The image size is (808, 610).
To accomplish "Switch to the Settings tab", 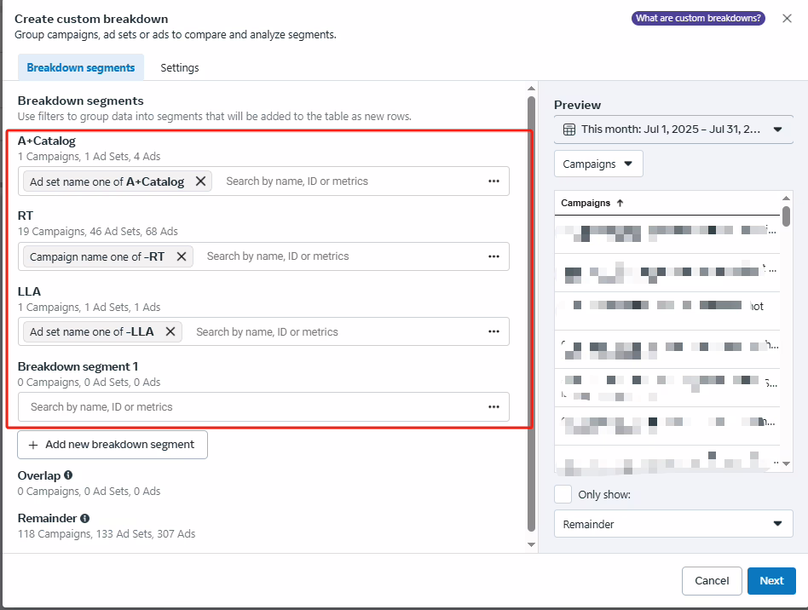I will 180,67.
